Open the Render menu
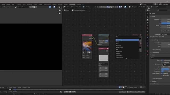The image size is (170, 95). pyautogui.click(x=3, y=4)
